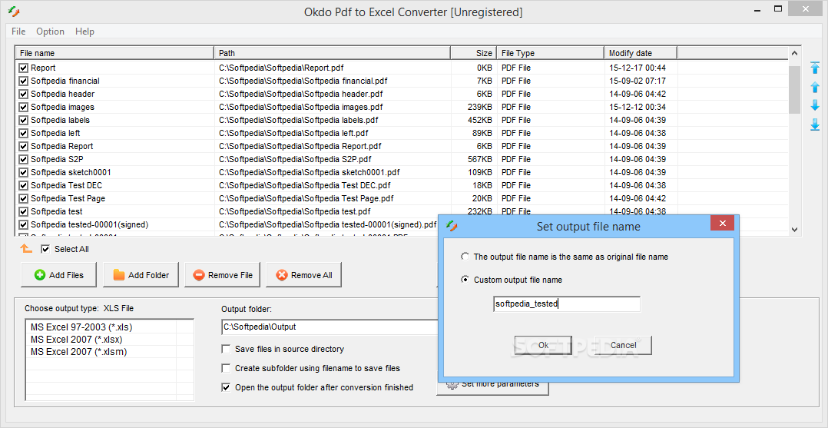The image size is (828, 428).
Task: Toggle the Select All checkbox
Action: (x=45, y=249)
